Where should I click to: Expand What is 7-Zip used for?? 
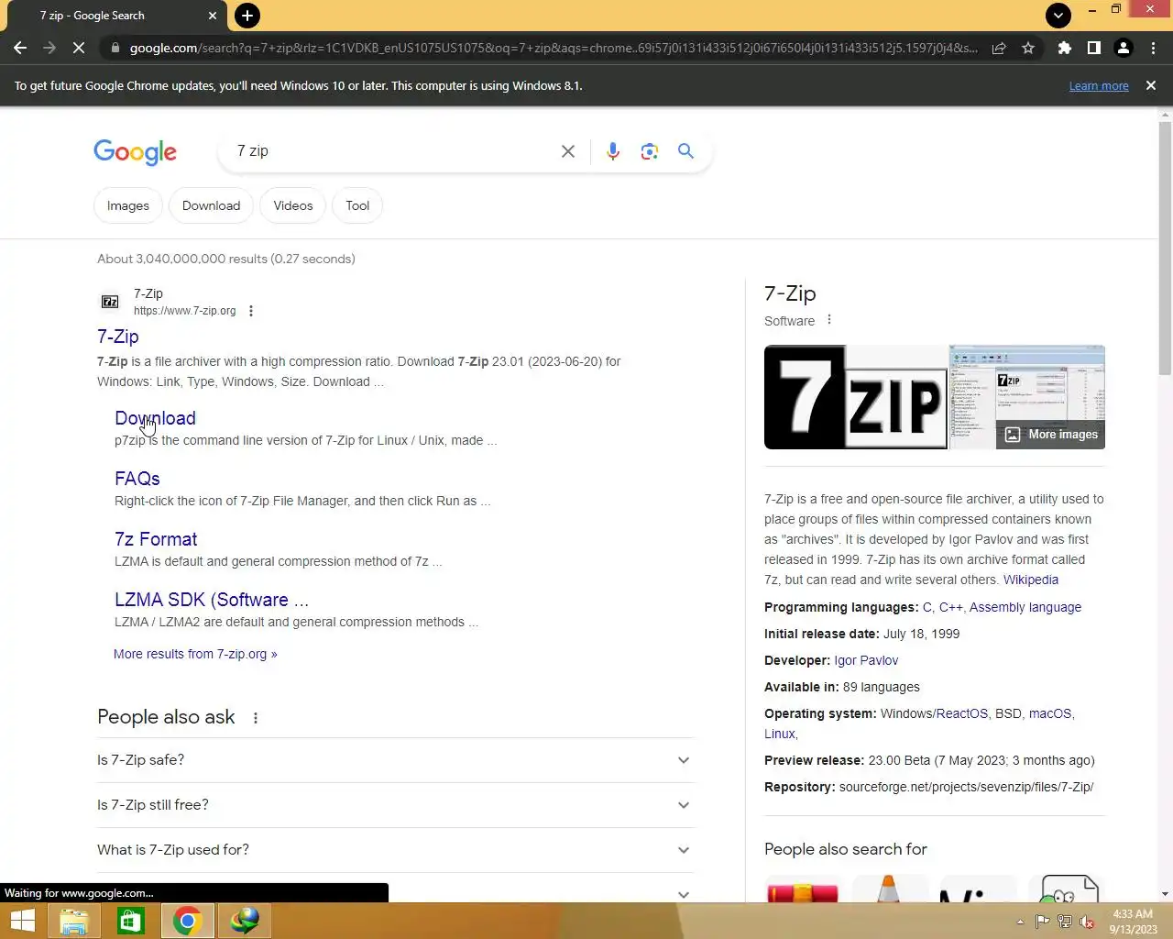coord(396,850)
